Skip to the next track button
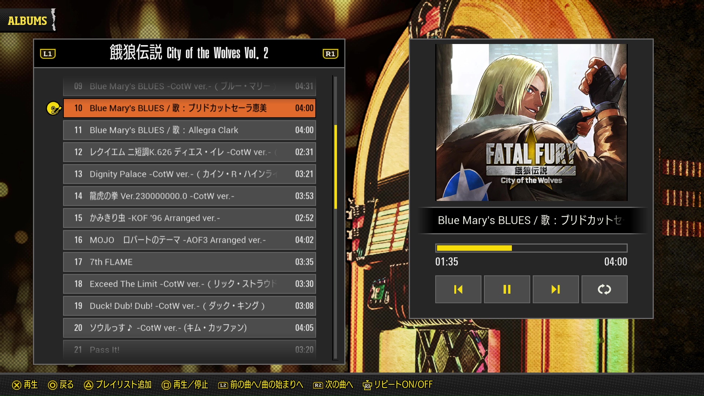Image resolution: width=704 pixels, height=396 pixels. point(555,289)
